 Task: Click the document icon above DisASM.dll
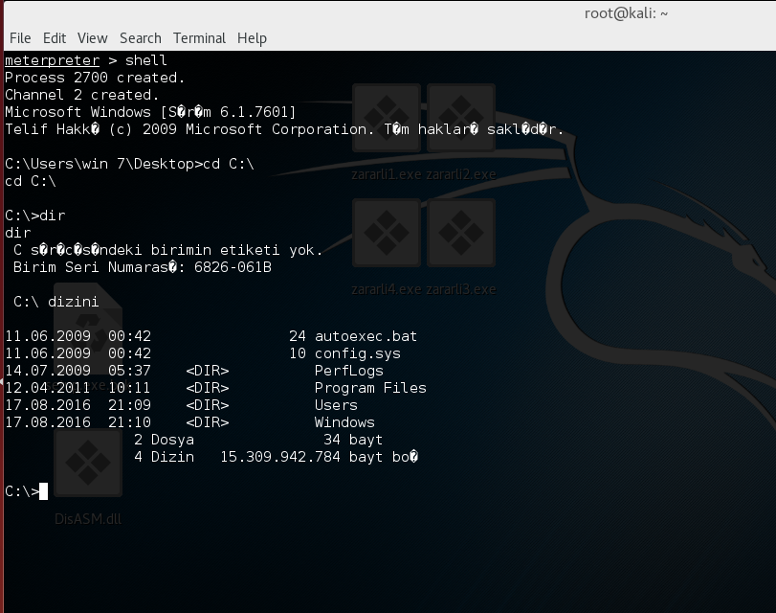88,326
